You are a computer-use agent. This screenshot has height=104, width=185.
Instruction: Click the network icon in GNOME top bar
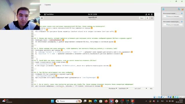pyautogui.click(x=146, y=14)
